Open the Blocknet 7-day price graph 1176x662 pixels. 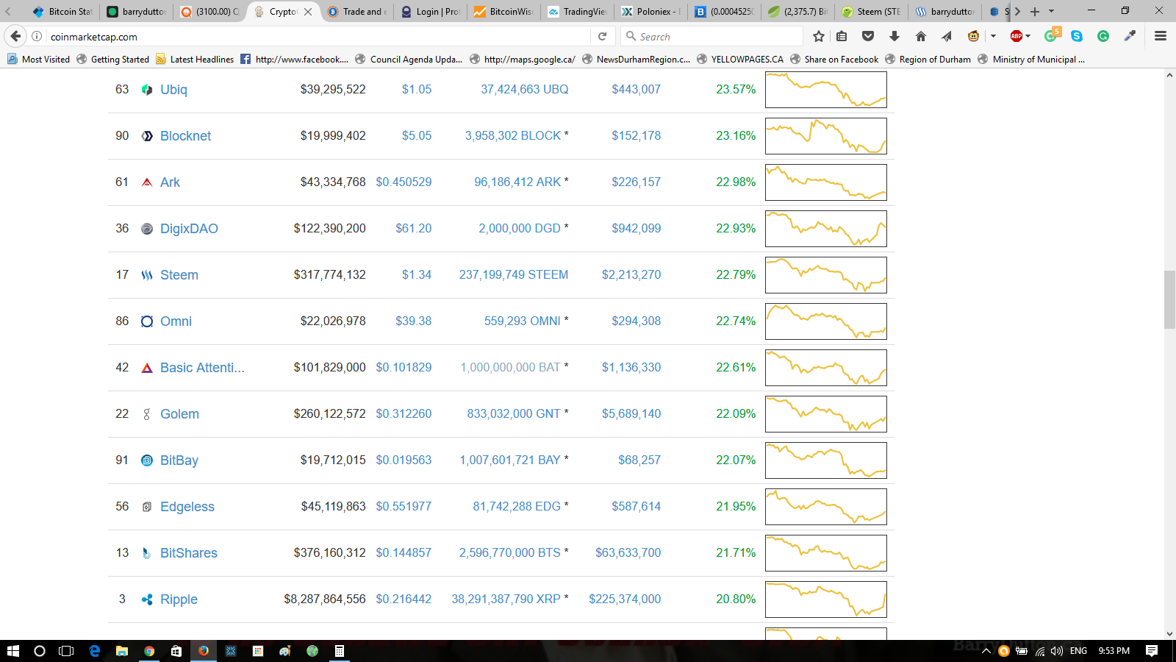click(826, 136)
